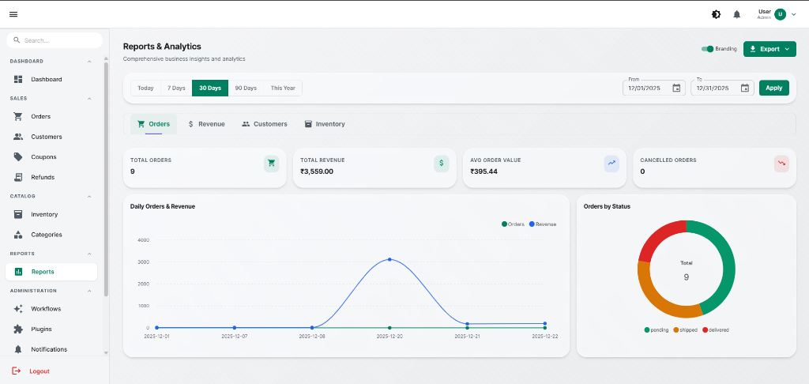The image size is (809, 384).
Task: Toggle the dark/light theme icon
Action: click(x=716, y=14)
